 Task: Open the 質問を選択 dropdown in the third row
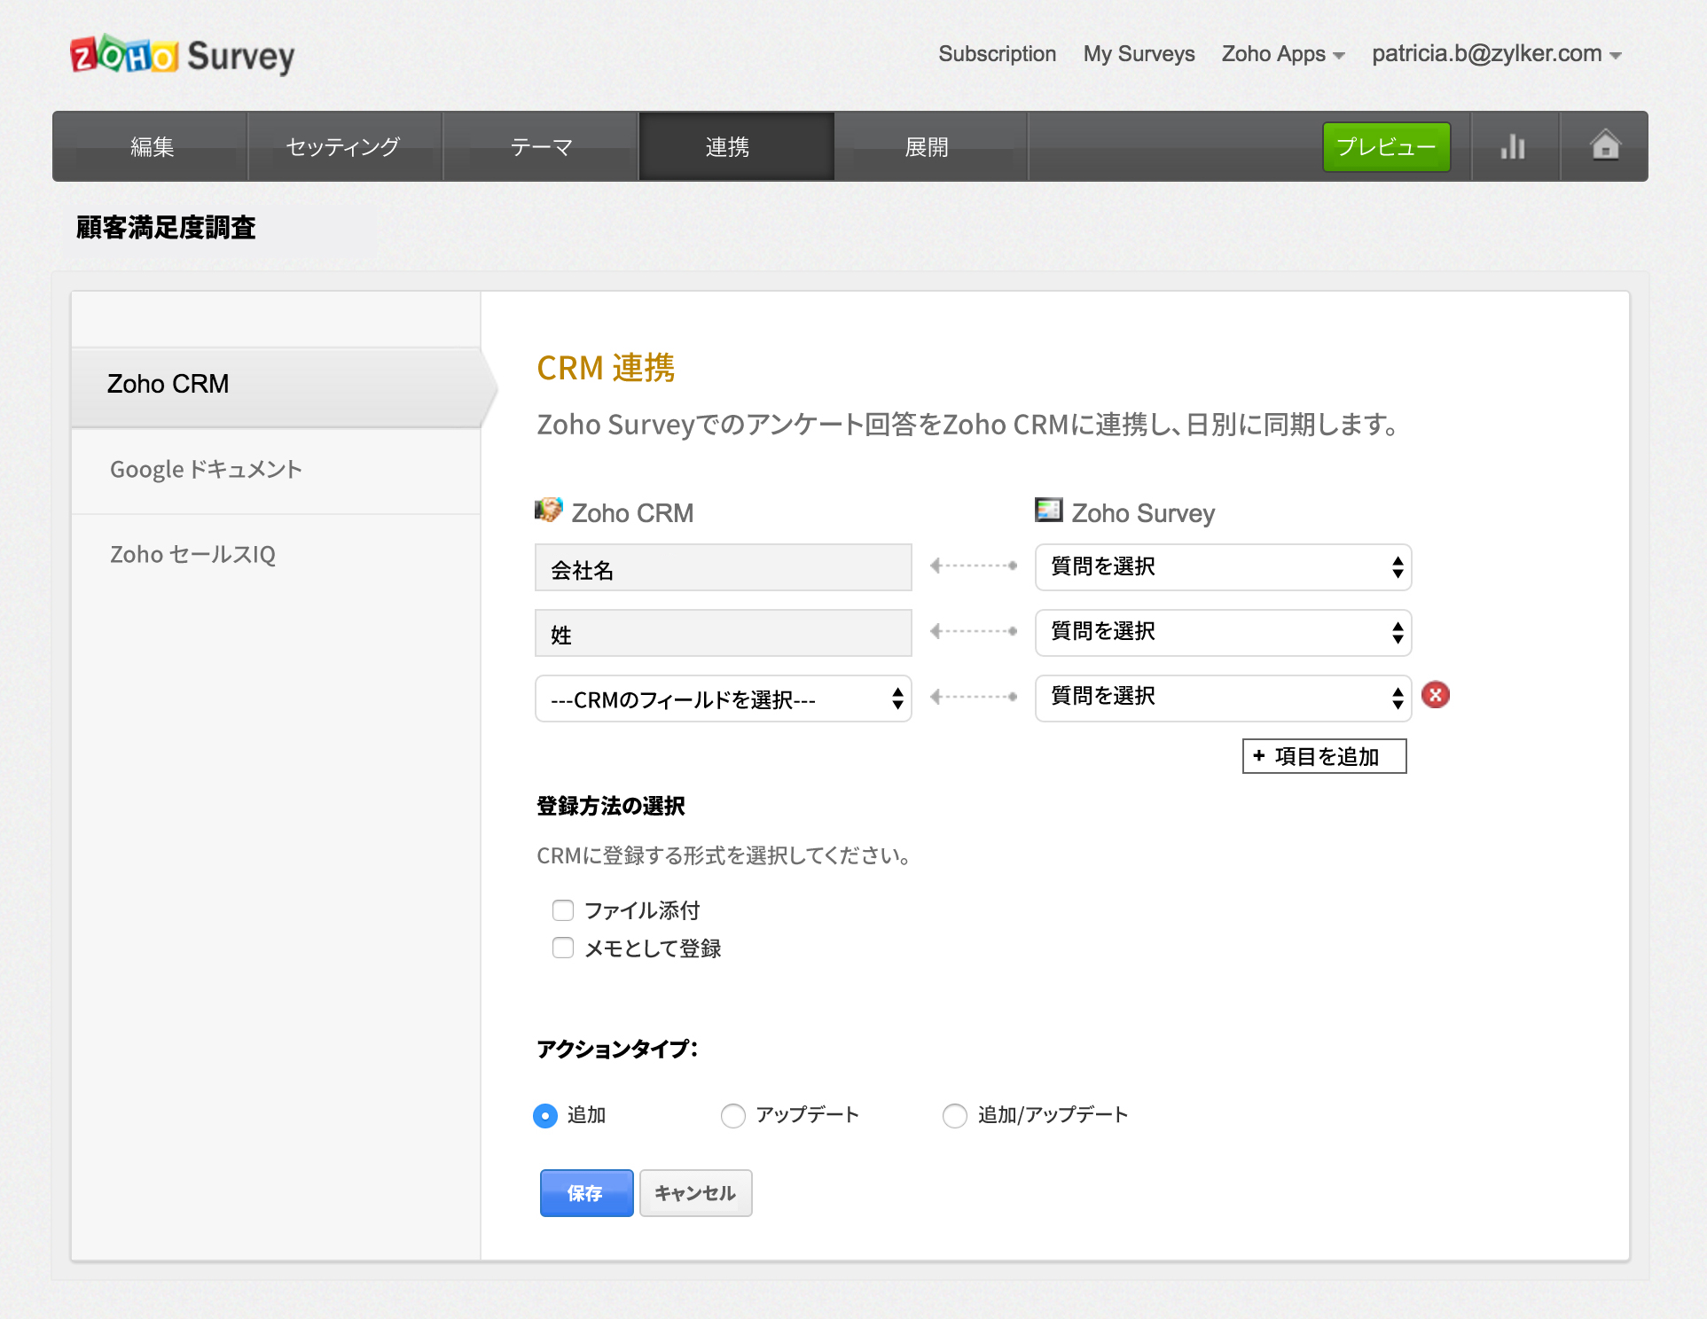[1223, 698]
